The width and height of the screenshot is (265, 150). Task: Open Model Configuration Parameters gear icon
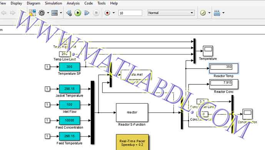pos(42,13)
